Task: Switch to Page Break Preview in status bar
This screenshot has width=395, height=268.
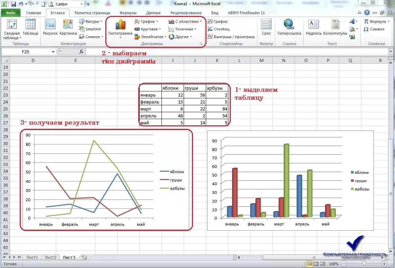Action: point(322,264)
